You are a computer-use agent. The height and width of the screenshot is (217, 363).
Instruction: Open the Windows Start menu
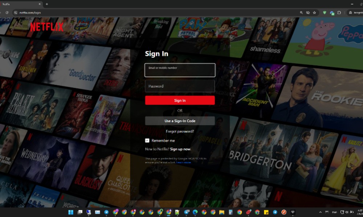(71, 212)
